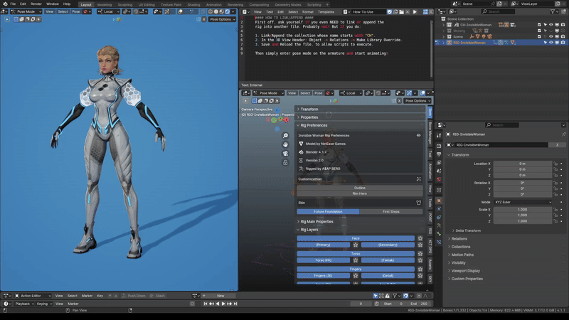Select the First Steps skin
The image size is (569, 320).
tap(391, 211)
